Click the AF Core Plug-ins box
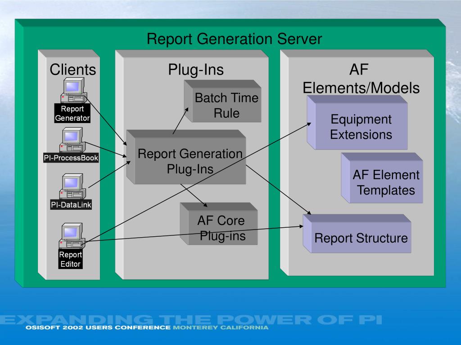The width and height of the screenshot is (461, 345). pos(219,224)
